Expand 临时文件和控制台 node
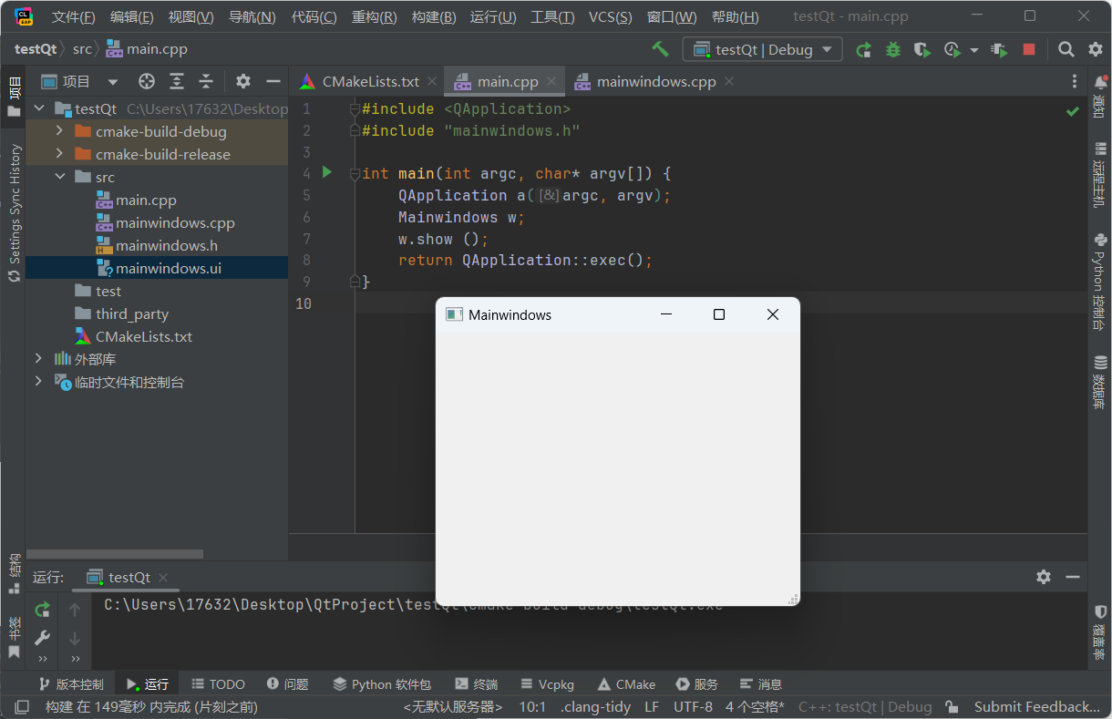 (38, 382)
